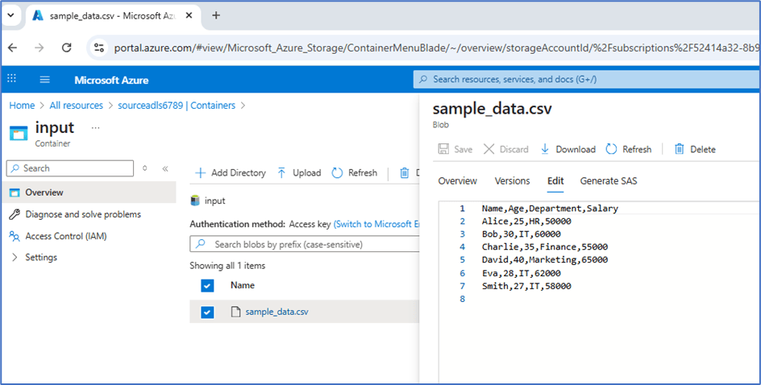Open the Generate SAS tab
The height and width of the screenshot is (385, 761).
click(608, 181)
